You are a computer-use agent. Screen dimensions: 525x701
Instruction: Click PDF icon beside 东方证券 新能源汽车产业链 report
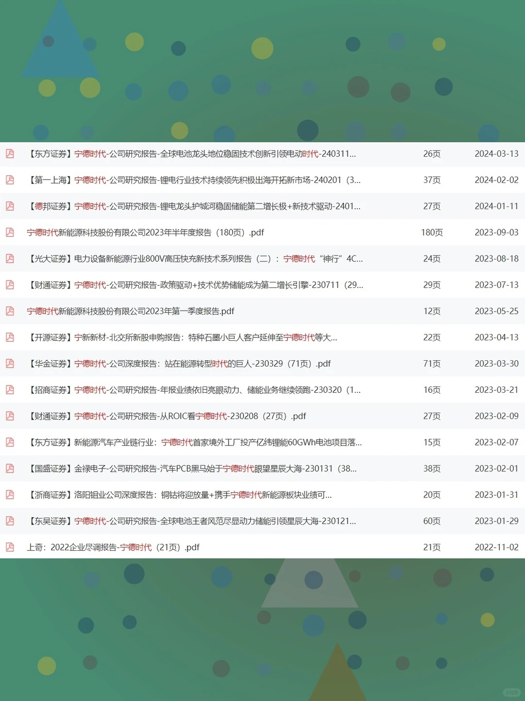coord(10,443)
